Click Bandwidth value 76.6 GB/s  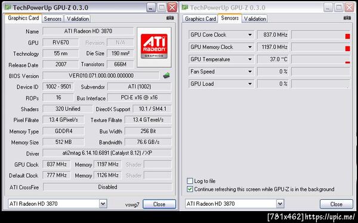coord(148,142)
